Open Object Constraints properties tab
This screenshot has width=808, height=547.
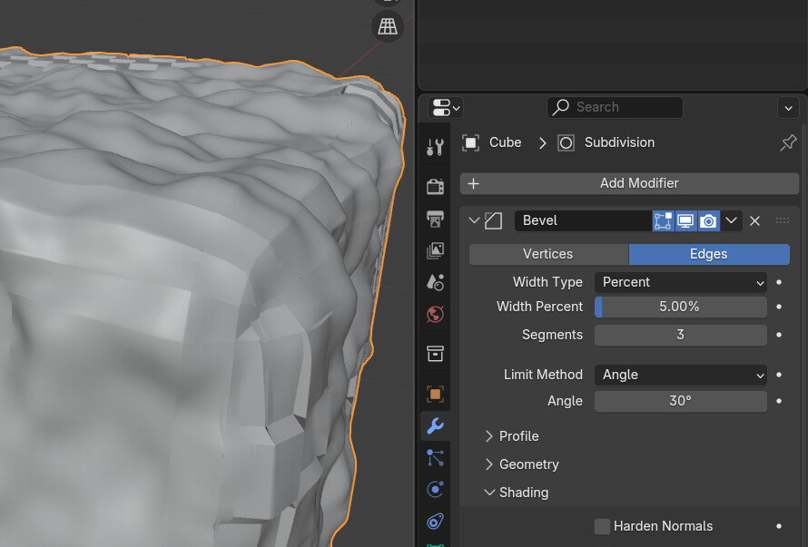click(x=436, y=522)
